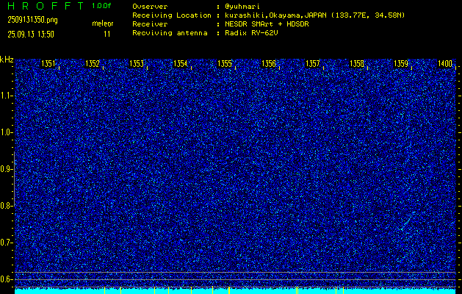Select the Radix RY-62V antenna text
Screen dimensions: 462x294
point(251,33)
